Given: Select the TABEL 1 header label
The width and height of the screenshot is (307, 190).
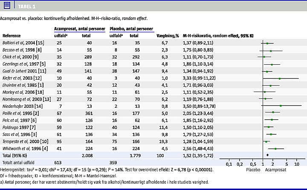Looking at the screenshot, I should click(27, 6).
